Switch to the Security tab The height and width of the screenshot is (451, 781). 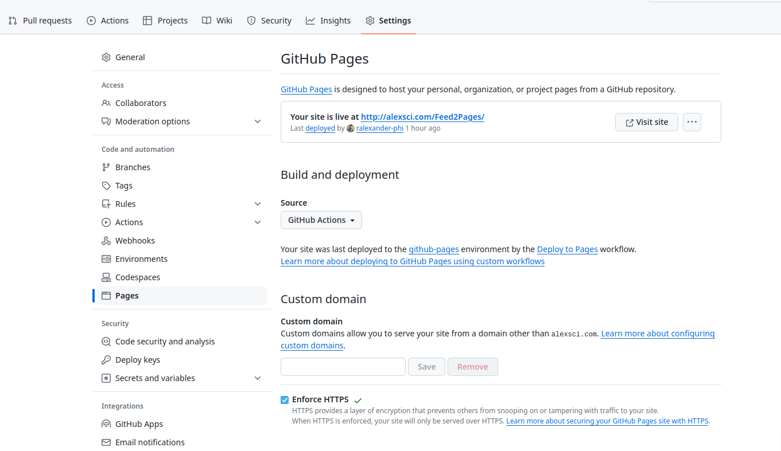click(270, 21)
